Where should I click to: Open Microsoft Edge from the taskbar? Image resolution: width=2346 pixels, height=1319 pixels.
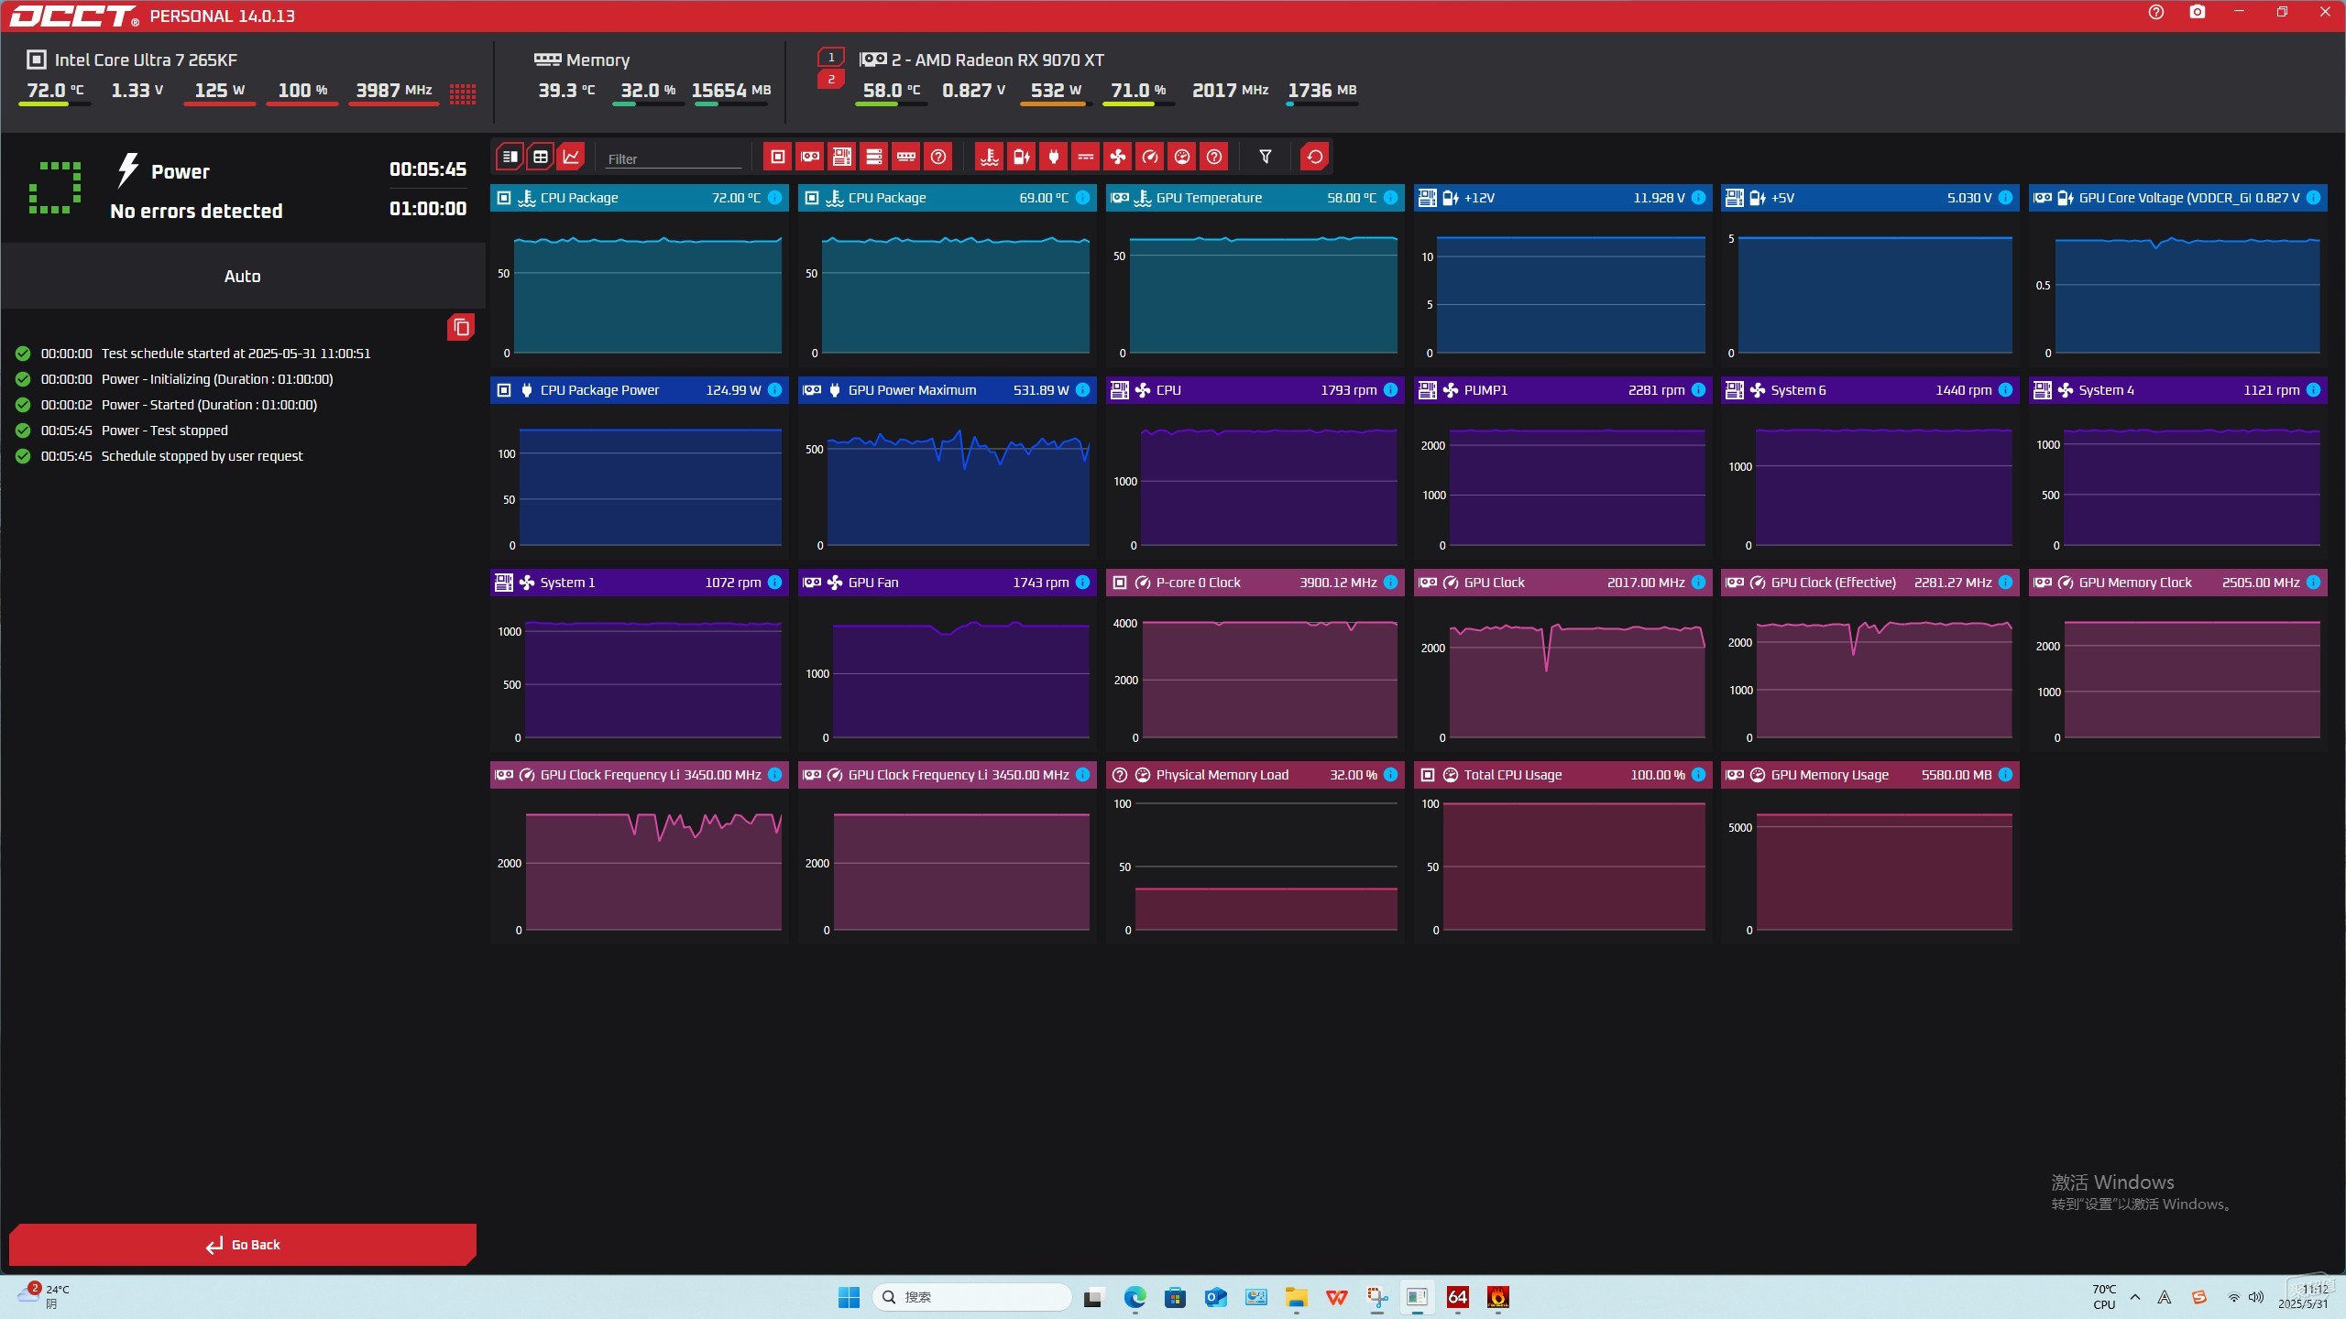pyautogui.click(x=1135, y=1297)
